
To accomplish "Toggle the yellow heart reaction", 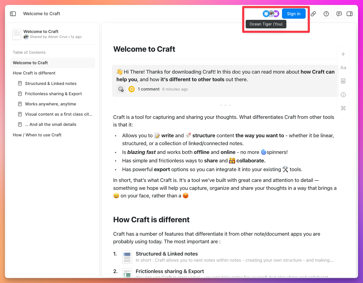I will pos(131,89).
